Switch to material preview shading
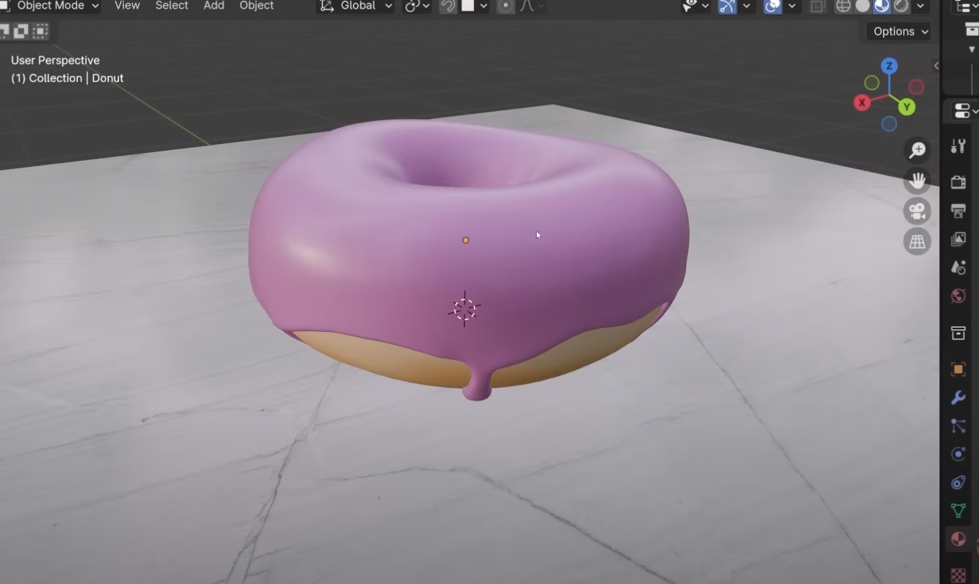The image size is (979, 584). click(x=882, y=5)
